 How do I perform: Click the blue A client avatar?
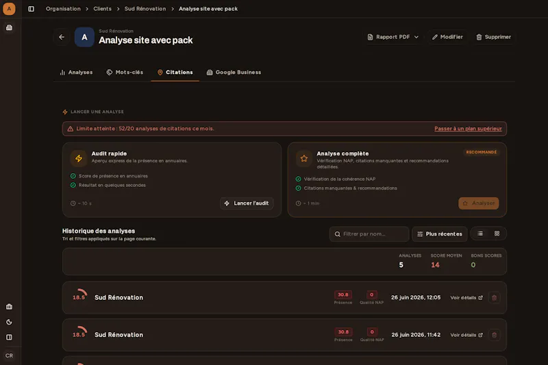(84, 37)
